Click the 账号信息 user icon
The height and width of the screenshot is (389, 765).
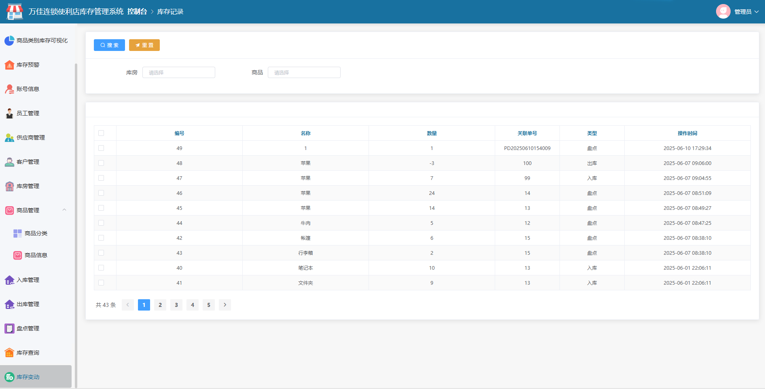click(x=9, y=89)
